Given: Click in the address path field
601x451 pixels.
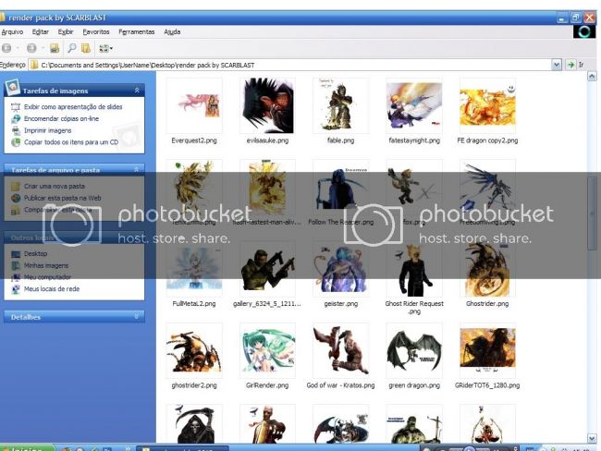Looking at the screenshot, I should [289, 65].
